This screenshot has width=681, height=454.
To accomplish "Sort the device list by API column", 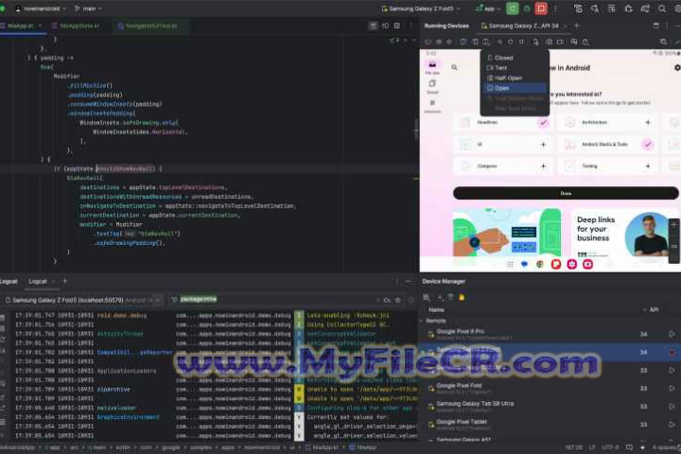I will [654, 310].
